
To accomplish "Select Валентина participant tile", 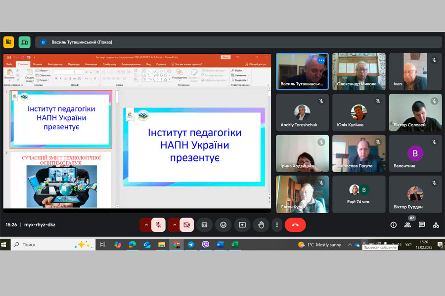I will (415, 153).
